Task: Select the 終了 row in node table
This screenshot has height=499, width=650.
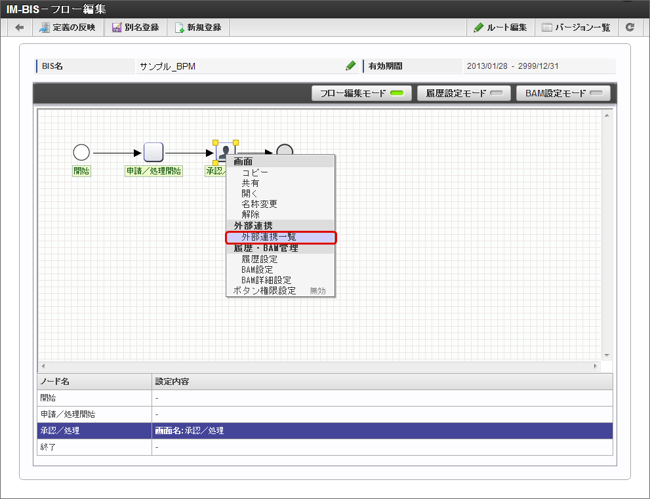Action: [x=325, y=447]
